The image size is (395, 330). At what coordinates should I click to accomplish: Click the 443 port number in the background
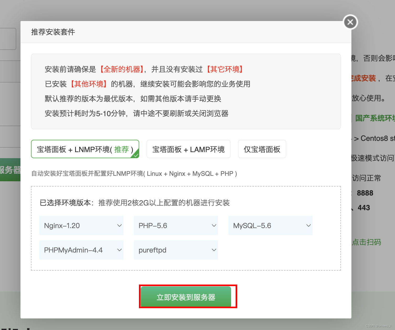pyautogui.click(x=364, y=208)
